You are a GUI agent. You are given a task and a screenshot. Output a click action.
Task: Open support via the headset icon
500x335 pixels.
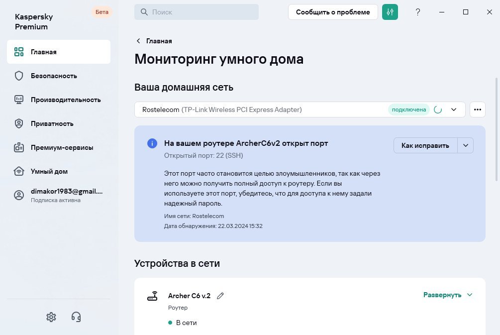pos(76,317)
